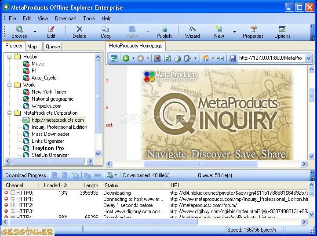Open the Browse button dropdown arrow
317x236 pixels.
pos(35,32)
